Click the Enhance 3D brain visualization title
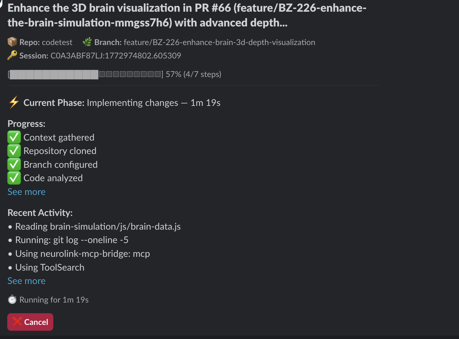This screenshot has width=459, height=339. [x=187, y=15]
